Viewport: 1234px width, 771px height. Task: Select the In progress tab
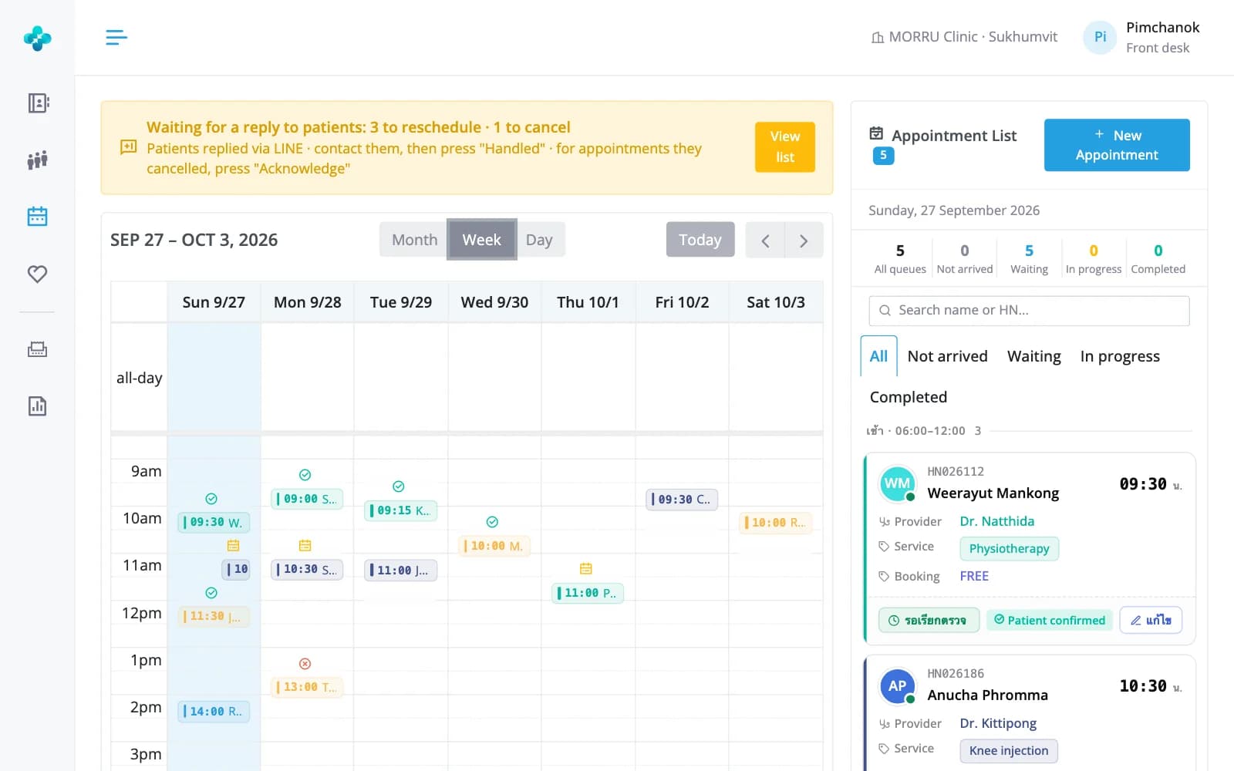[x=1120, y=356]
